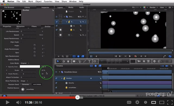Screen dimensions: 174x106
Task: Click Generate random seed button
Action: coord(25,84)
